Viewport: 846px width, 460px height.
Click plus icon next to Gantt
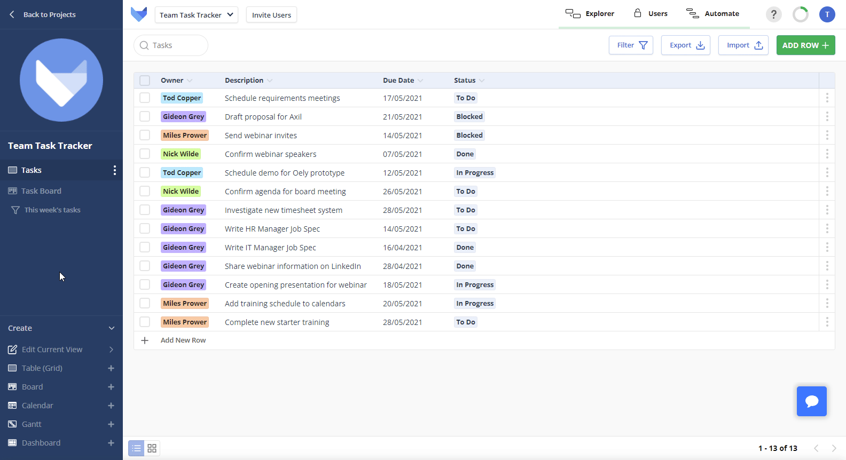click(x=111, y=424)
